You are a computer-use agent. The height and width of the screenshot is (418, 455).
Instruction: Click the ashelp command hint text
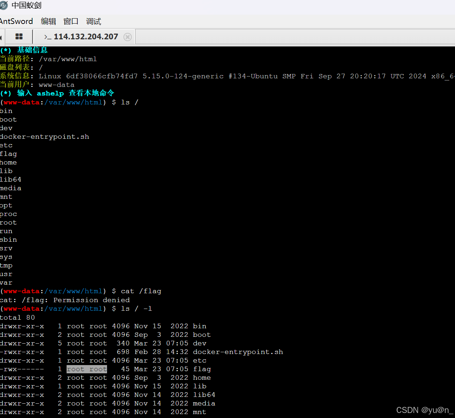tap(50, 93)
